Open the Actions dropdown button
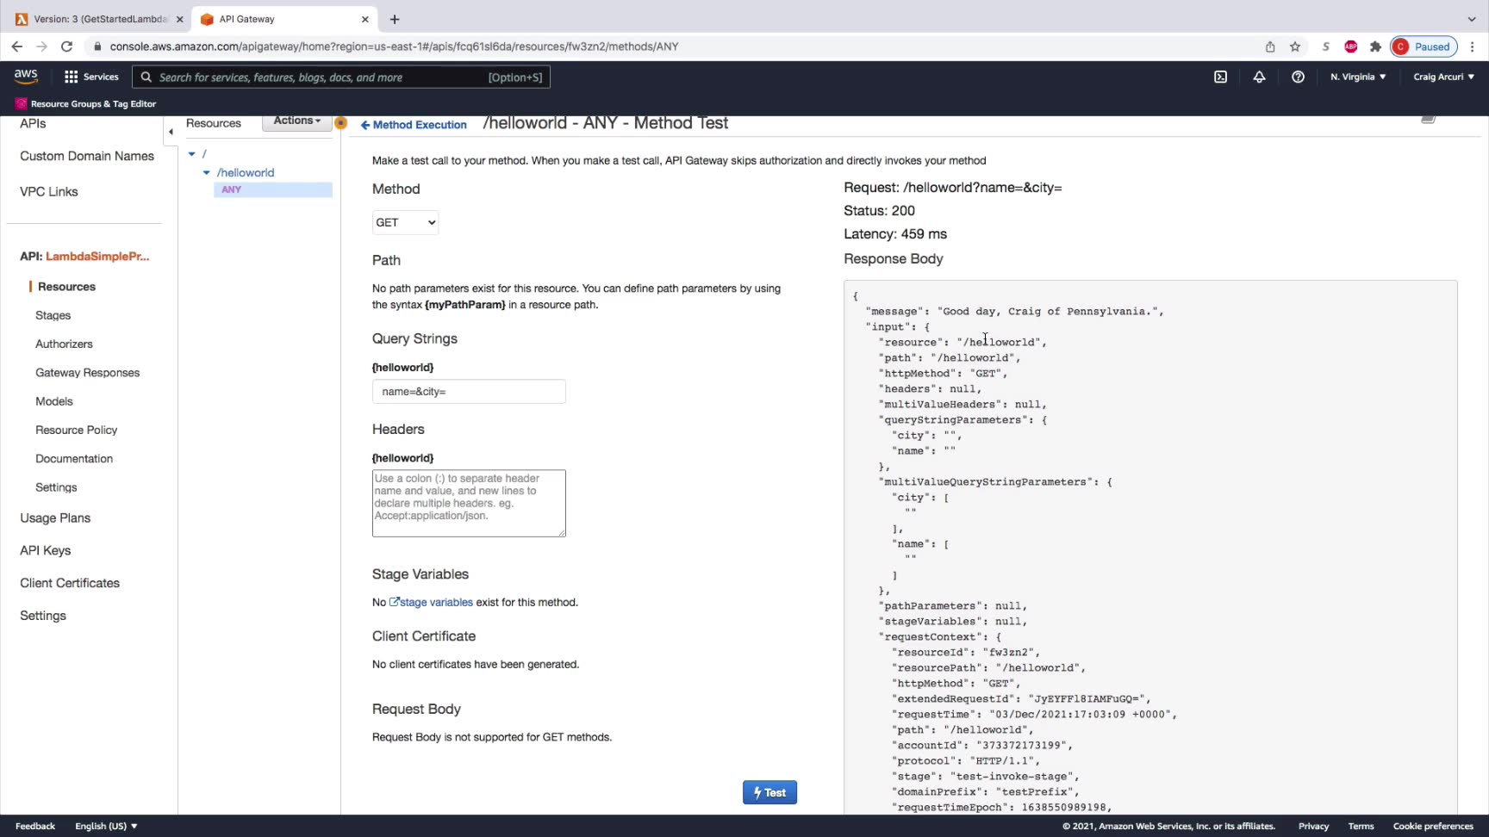This screenshot has width=1489, height=837. [x=297, y=121]
